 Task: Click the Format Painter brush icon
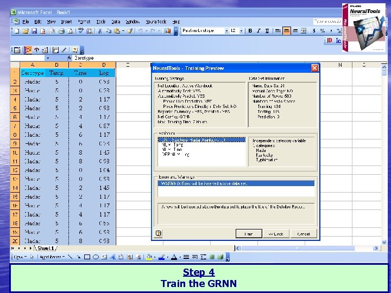point(130,31)
